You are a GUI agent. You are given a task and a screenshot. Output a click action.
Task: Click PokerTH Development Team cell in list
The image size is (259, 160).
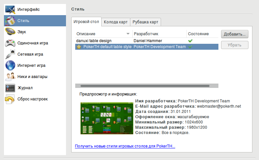tap(160, 47)
